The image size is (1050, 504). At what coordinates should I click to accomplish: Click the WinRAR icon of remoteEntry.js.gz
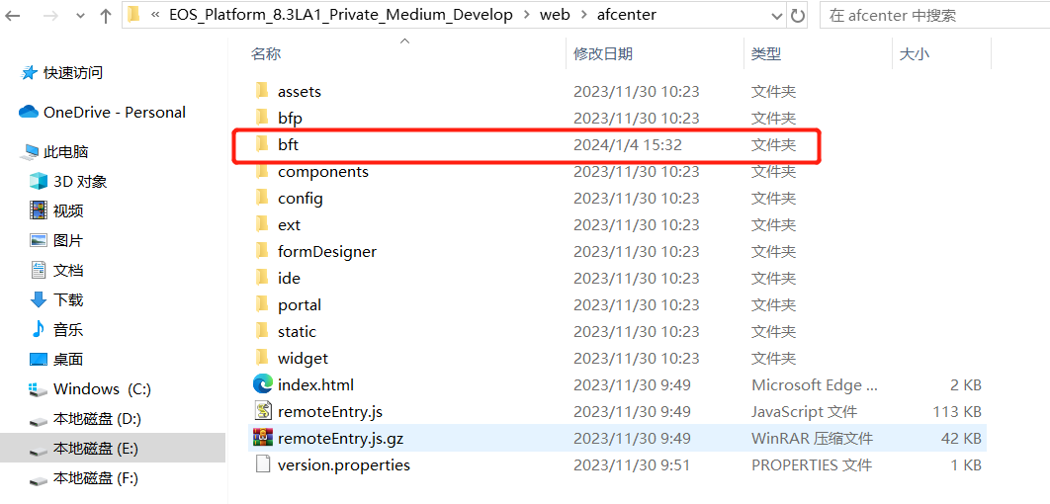pos(262,438)
